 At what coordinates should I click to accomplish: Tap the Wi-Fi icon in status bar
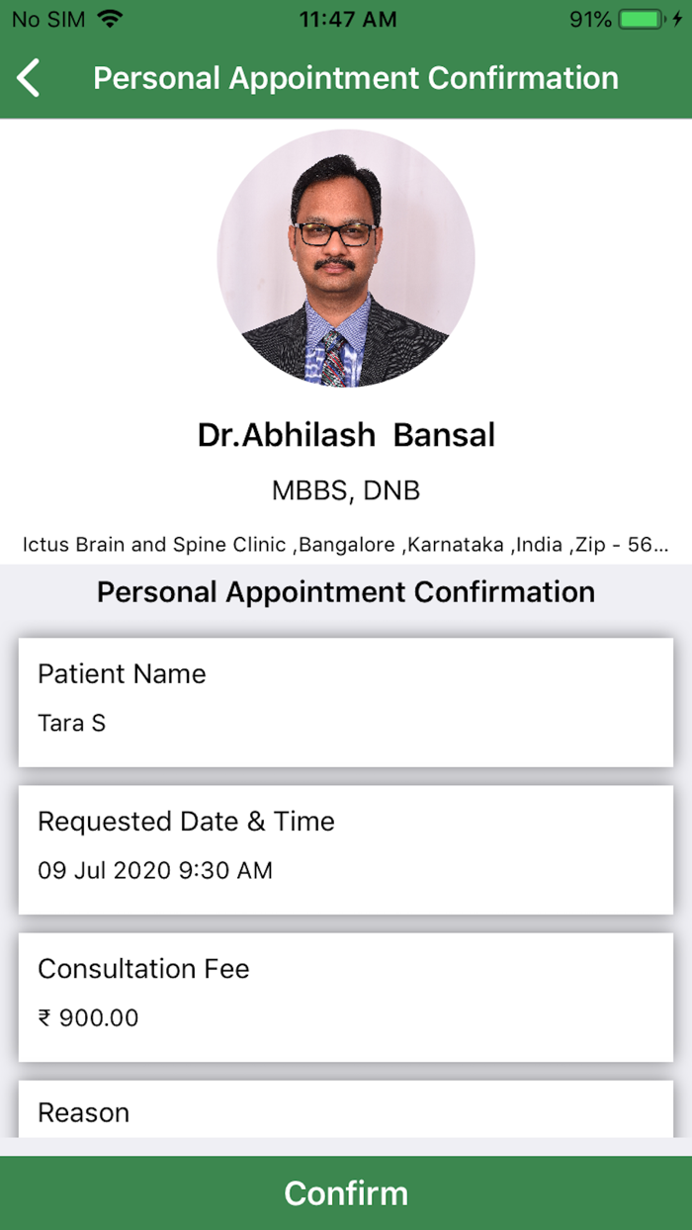tap(109, 17)
